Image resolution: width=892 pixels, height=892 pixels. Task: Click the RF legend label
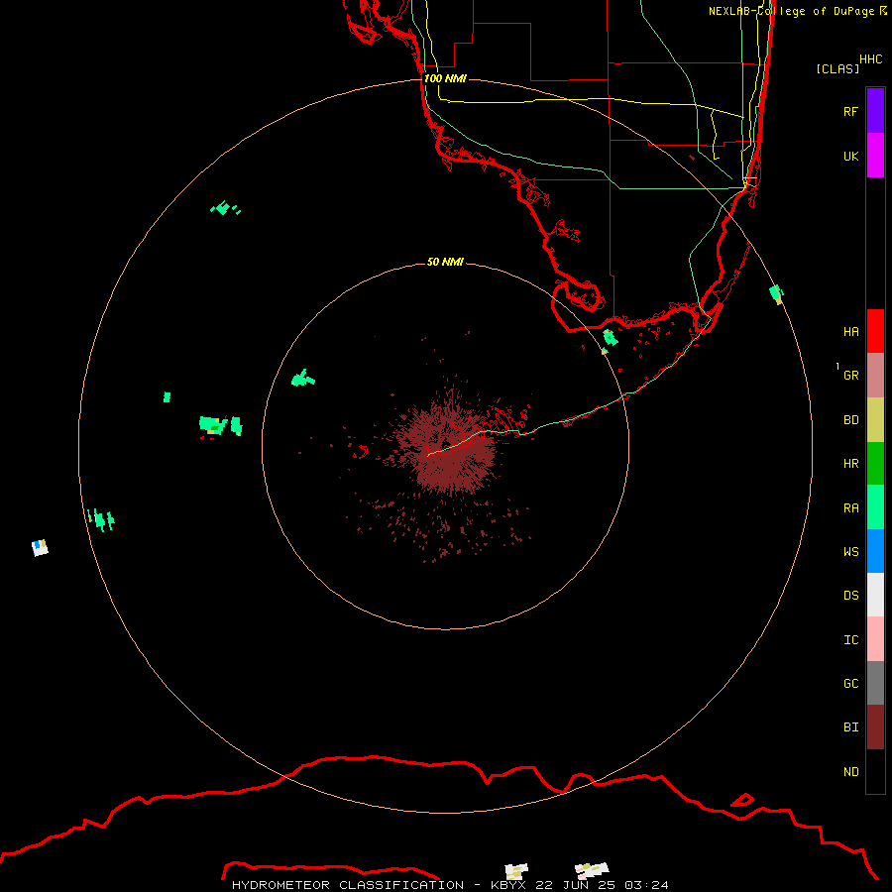pos(850,111)
